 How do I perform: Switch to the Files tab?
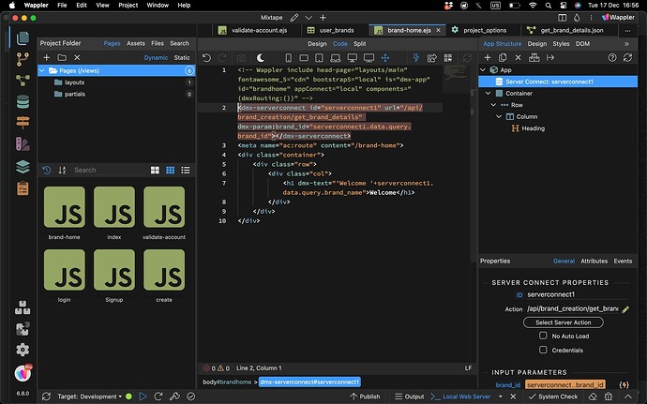click(x=158, y=43)
